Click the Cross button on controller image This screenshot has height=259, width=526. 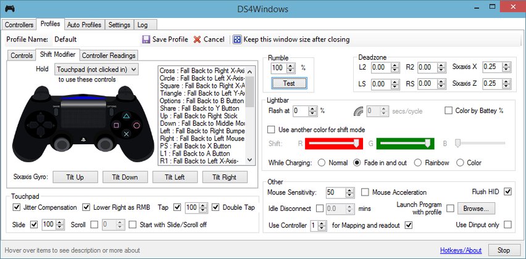[x=126, y=134]
